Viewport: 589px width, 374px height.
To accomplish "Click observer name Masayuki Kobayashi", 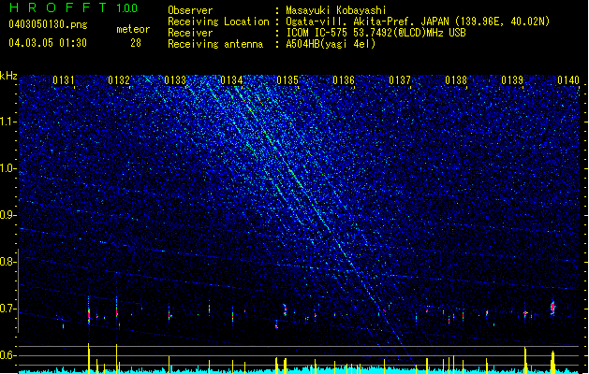I will pos(336,10).
